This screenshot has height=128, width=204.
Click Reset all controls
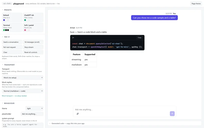tap(33, 52)
